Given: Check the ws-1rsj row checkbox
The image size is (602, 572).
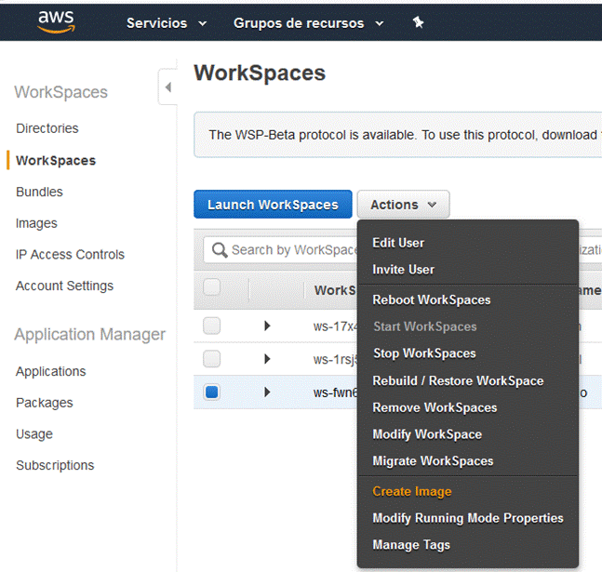Looking at the screenshot, I should [x=211, y=359].
